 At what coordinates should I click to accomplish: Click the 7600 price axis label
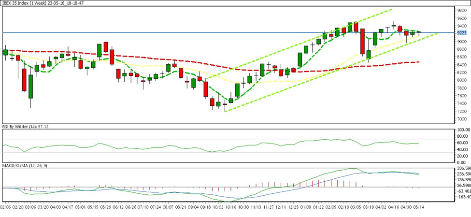(462, 96)
